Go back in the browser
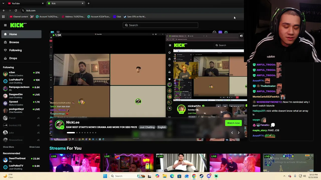This screenshot has width=321, height=180. [4, 10]
